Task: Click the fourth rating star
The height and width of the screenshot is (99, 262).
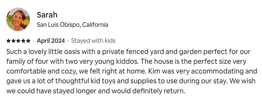Action: [x=23, y=41]
